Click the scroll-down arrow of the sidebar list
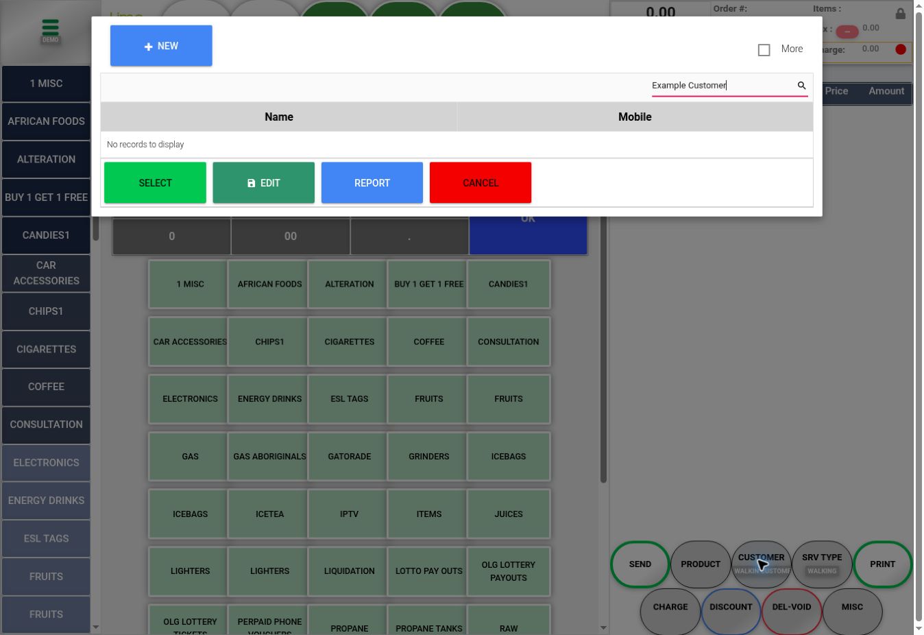Screen dimensions: 924x635 coord(96,627)
